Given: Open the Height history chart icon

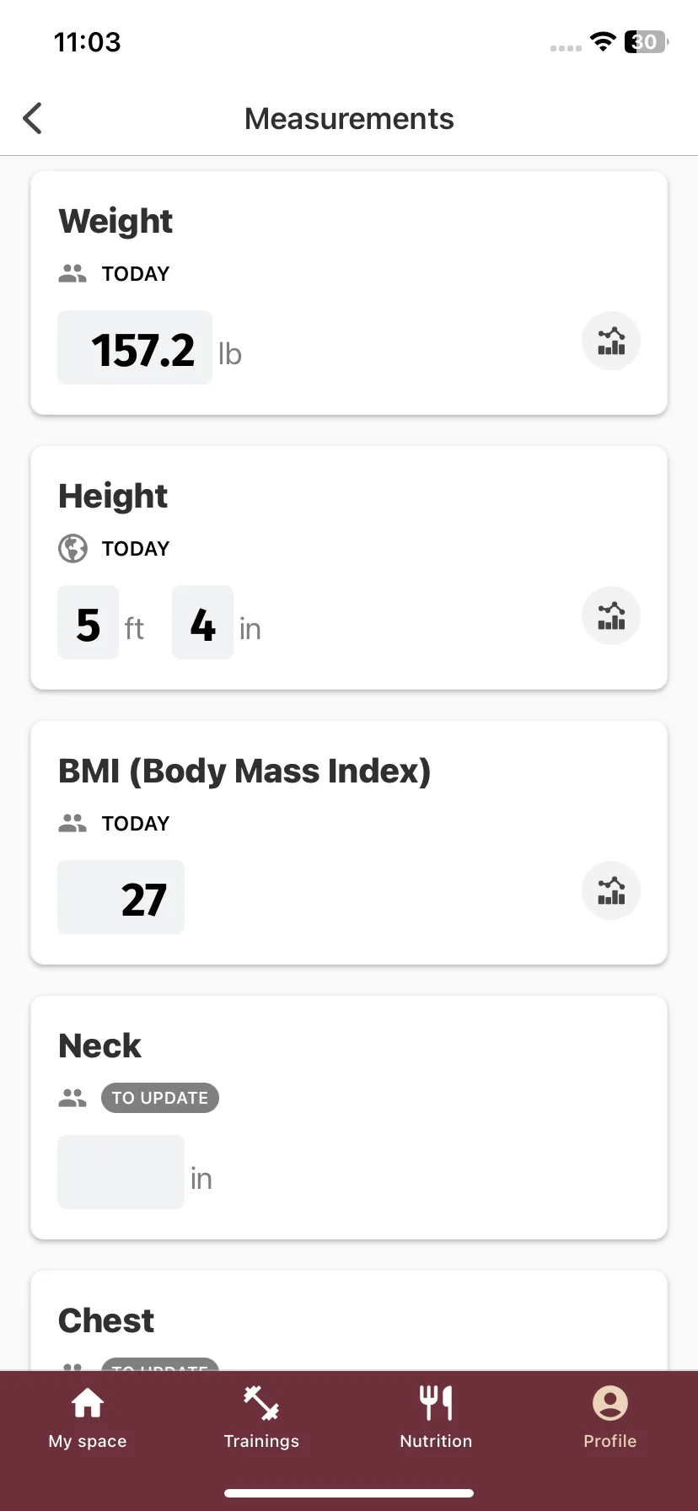Looking at the screenshot, I should [x=611, y=616].
